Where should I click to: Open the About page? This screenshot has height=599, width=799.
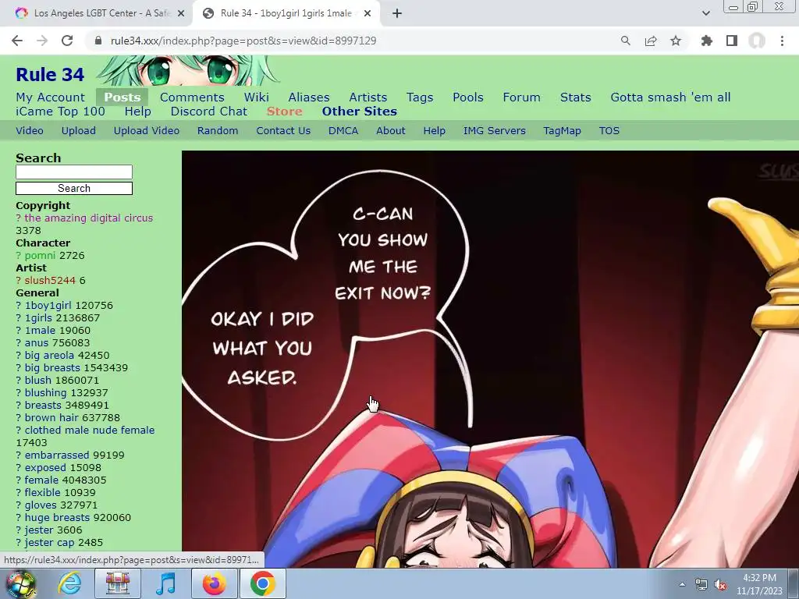tap(391, 131)
